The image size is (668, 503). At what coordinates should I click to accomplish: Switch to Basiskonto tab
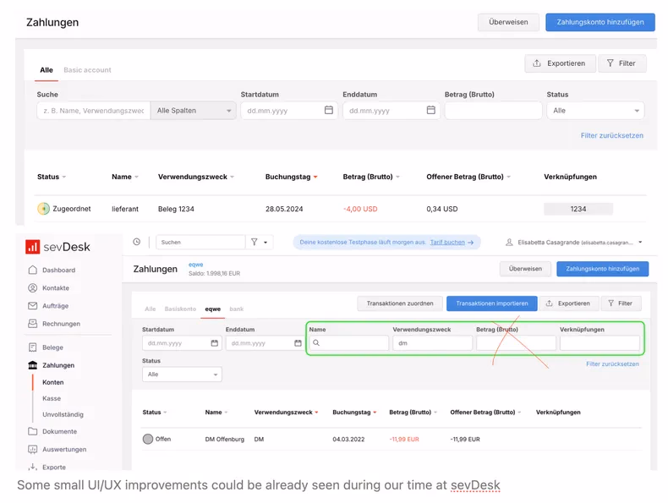tap(180, 309)
